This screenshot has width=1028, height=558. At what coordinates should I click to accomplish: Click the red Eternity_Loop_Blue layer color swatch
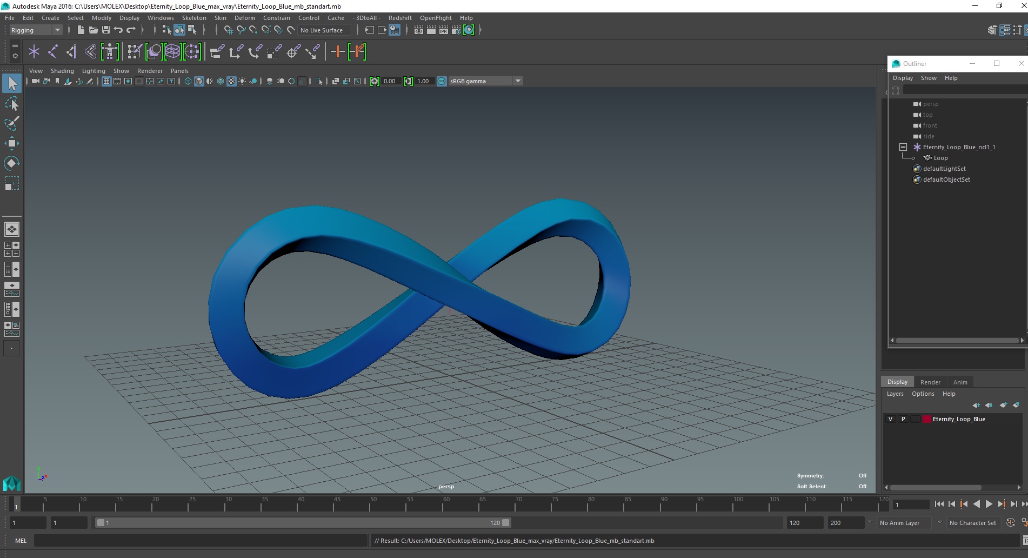tap(926, 419)
